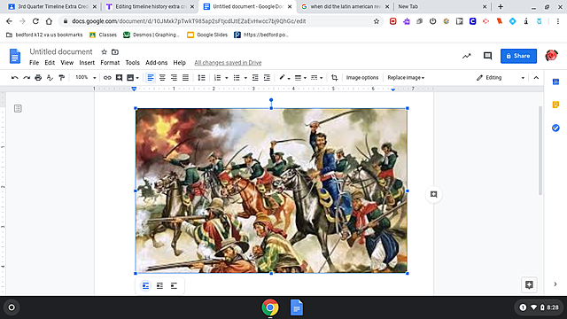Left align the content
Screen dimensions: 567x319
pos(151,77)
